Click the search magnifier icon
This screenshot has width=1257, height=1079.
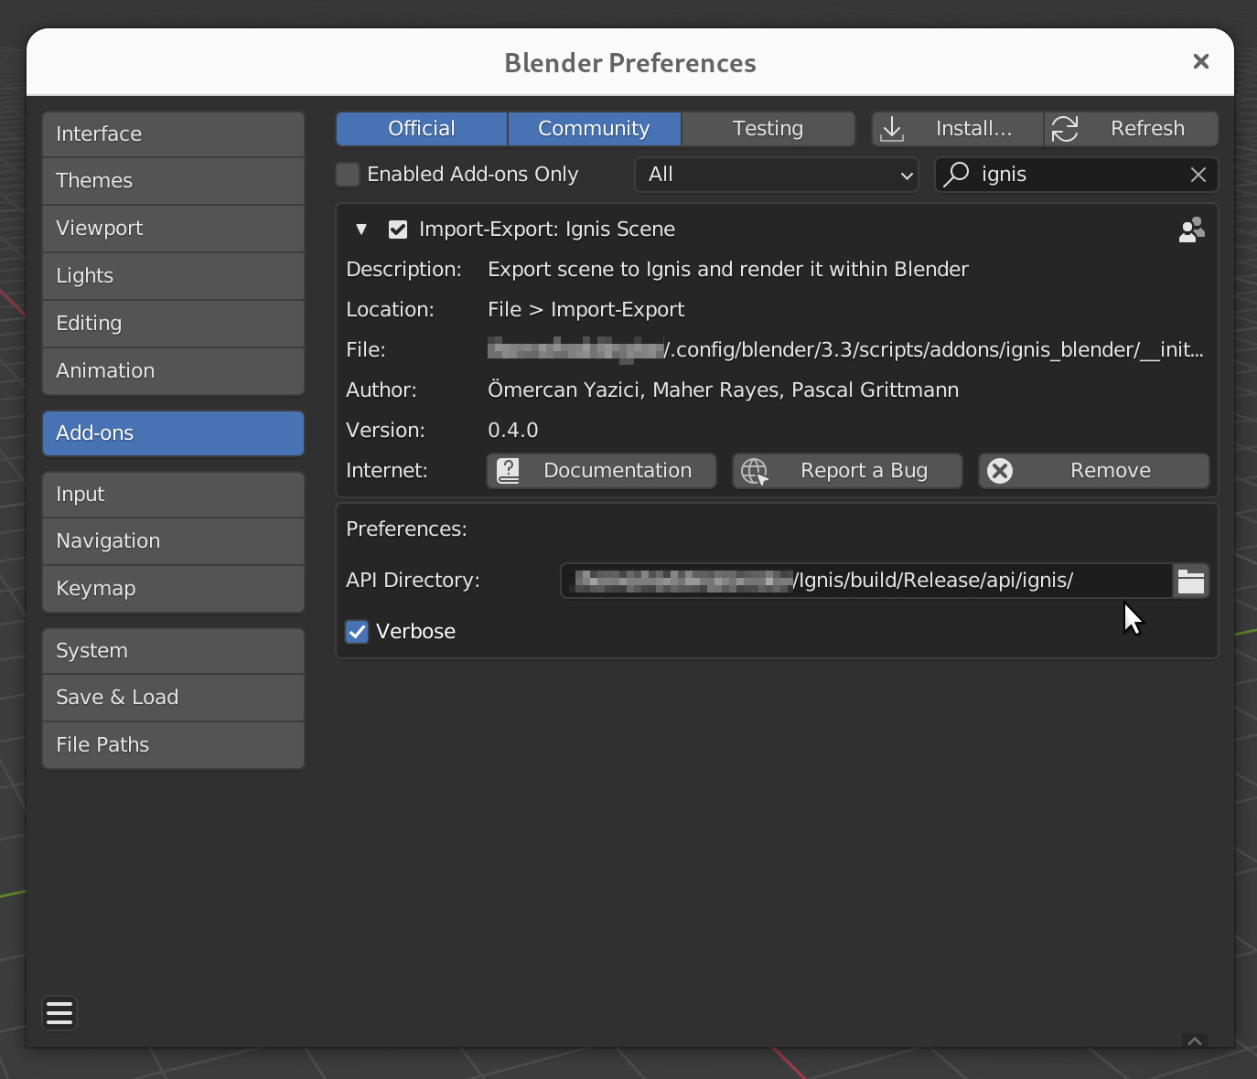[x=956, y=174]
